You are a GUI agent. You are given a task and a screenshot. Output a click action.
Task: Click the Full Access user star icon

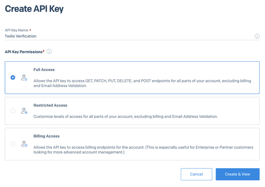24,78
